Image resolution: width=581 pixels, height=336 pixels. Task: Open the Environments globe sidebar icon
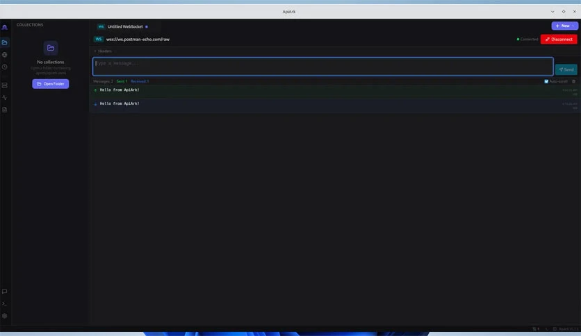(x=4, y=55)
